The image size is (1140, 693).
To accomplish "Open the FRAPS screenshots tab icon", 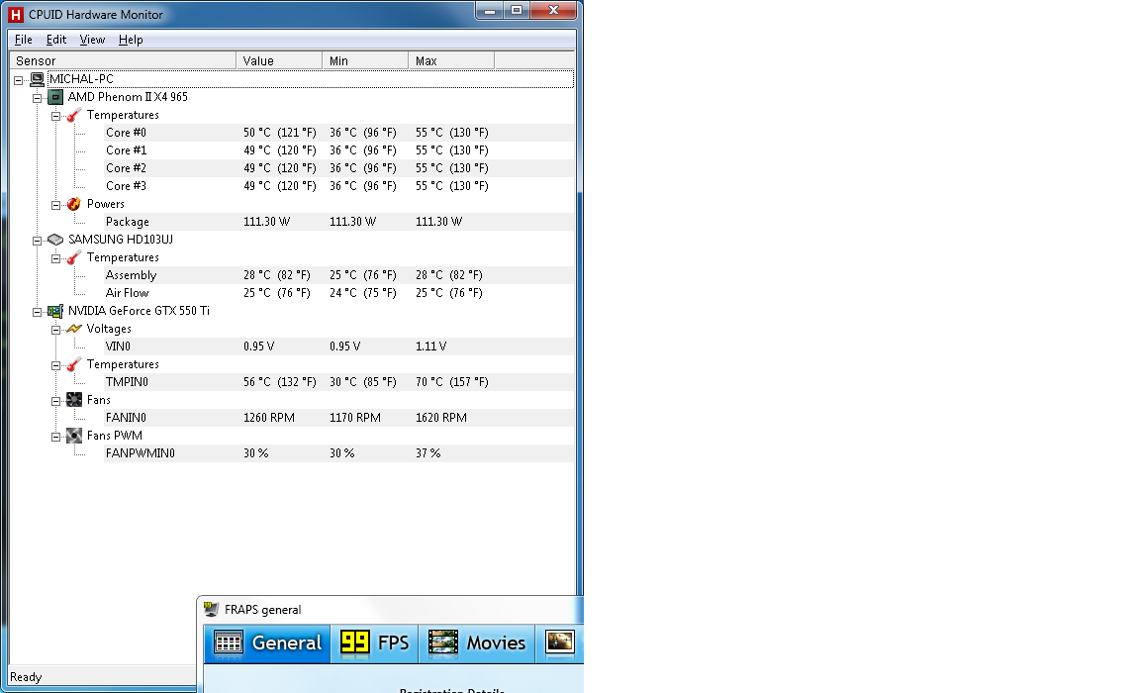I will 560,643.
